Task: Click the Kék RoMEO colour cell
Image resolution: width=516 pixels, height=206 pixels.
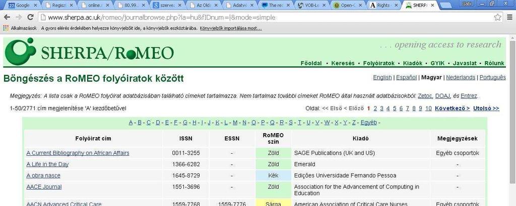Action: click(x=273, y=175)
